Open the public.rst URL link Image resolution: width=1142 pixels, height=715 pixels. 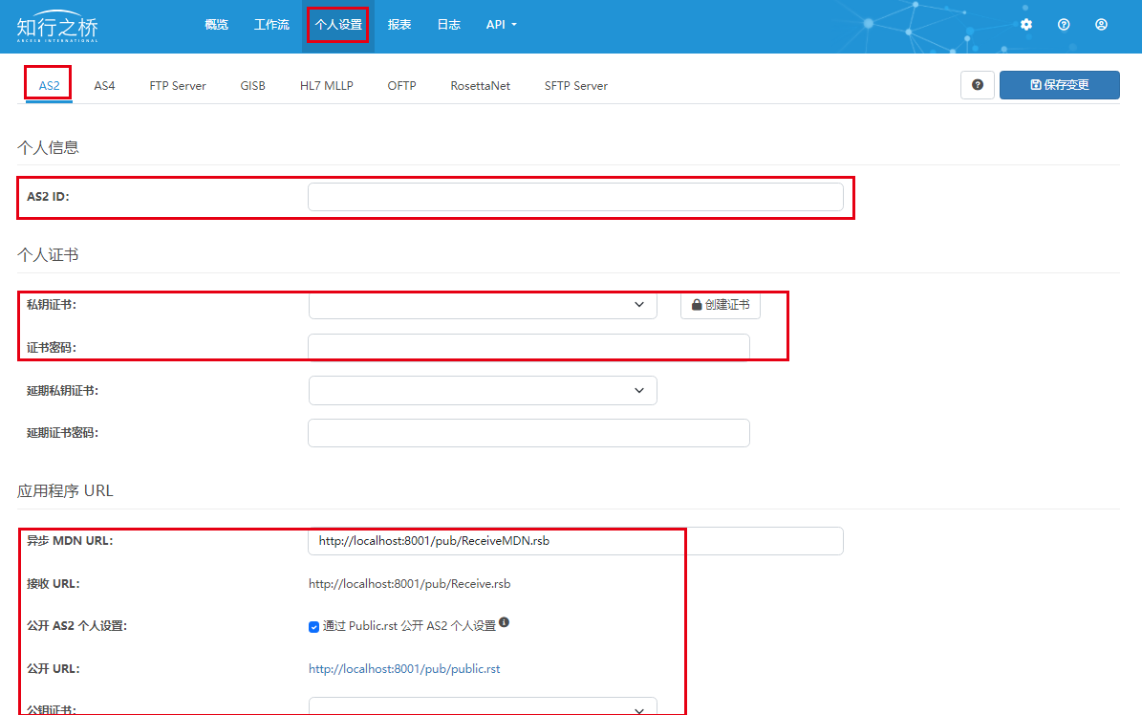[x=404, y=669]
